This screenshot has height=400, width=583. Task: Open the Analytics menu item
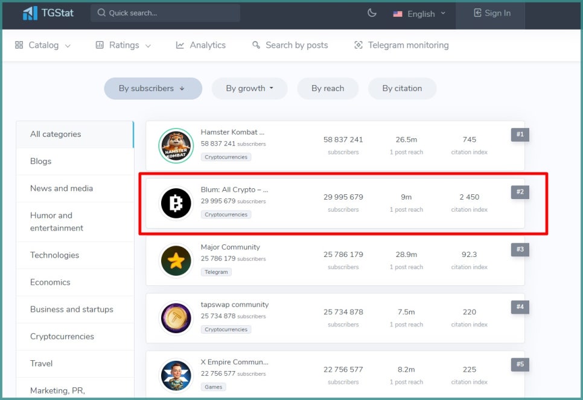pos(201,45)
